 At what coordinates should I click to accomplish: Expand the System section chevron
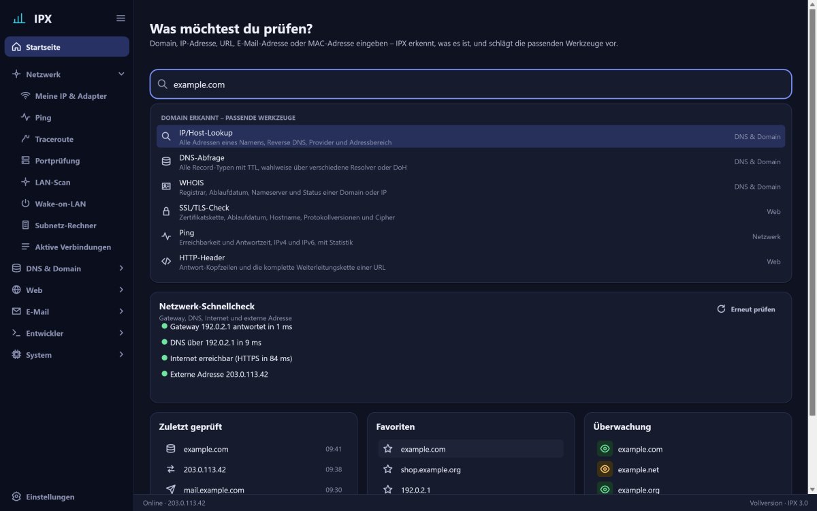tap(121, 355)
